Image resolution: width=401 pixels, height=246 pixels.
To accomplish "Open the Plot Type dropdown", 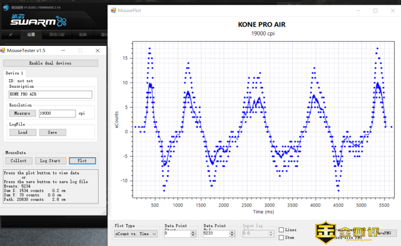I will [136, 234].
